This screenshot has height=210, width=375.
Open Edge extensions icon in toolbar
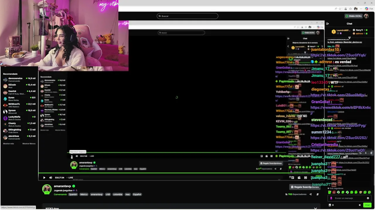(x=346, y=9)
